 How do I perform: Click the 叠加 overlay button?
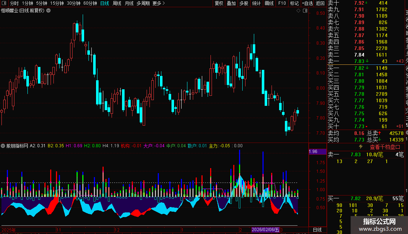231,3
